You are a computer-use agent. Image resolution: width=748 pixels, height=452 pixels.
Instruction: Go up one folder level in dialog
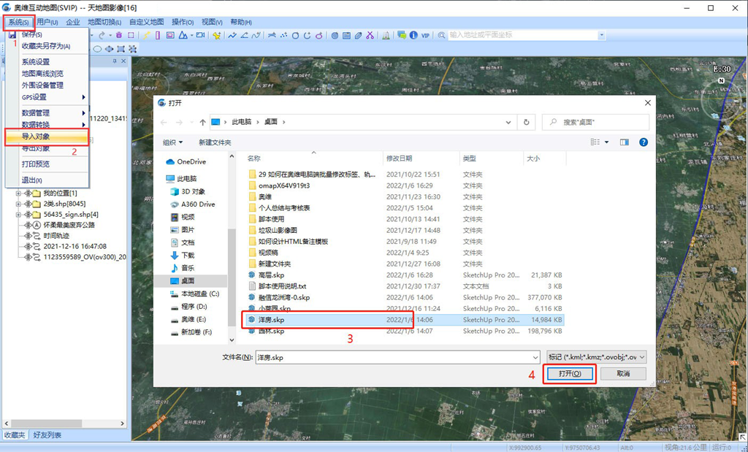click(203, 122)
